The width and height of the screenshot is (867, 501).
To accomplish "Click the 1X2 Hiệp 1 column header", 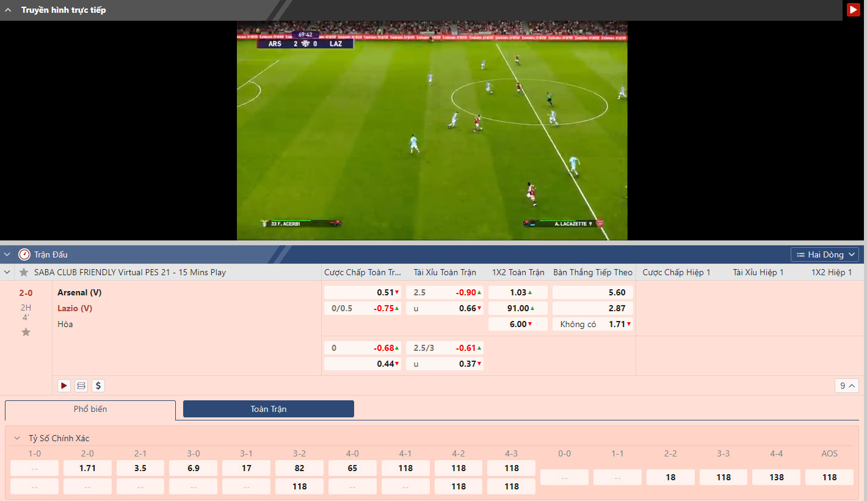I will tap(832, 272).
